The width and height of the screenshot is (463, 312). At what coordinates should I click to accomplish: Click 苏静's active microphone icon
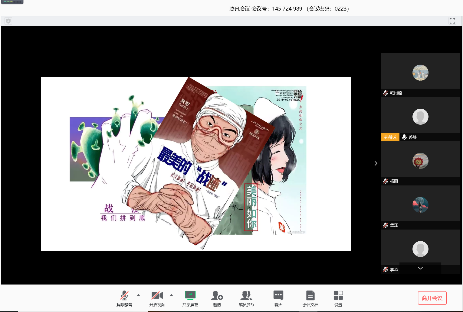click(404, 137)
